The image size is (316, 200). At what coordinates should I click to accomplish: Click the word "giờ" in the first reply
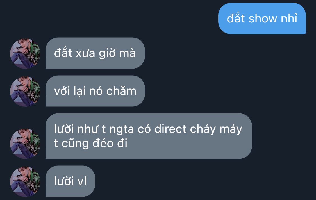(x=107, y=54)
